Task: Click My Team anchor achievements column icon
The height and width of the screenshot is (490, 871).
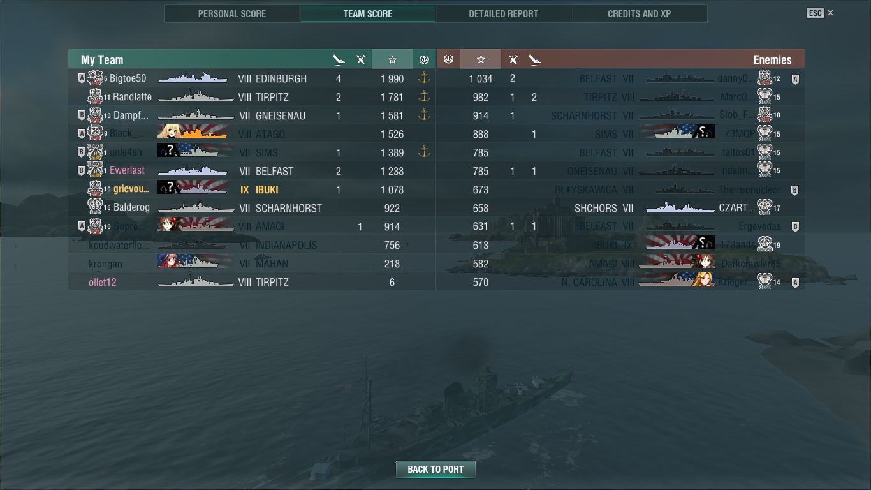Action: [x=424, y=59]
